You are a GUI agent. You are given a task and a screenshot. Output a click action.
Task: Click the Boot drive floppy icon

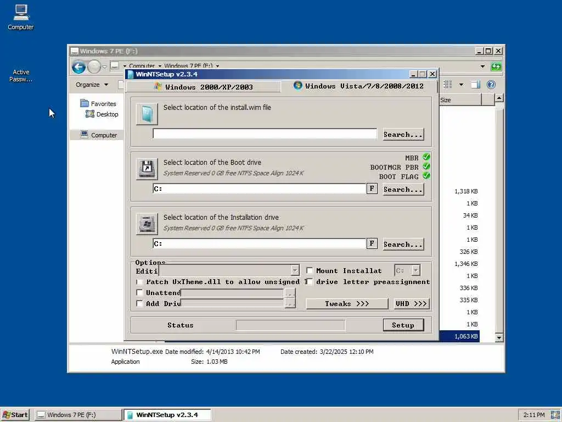tap(147, 169)
